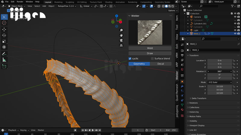The image size is (241, 135).
Task: Expand the Delta Transform section
Action: coord(199,98)
